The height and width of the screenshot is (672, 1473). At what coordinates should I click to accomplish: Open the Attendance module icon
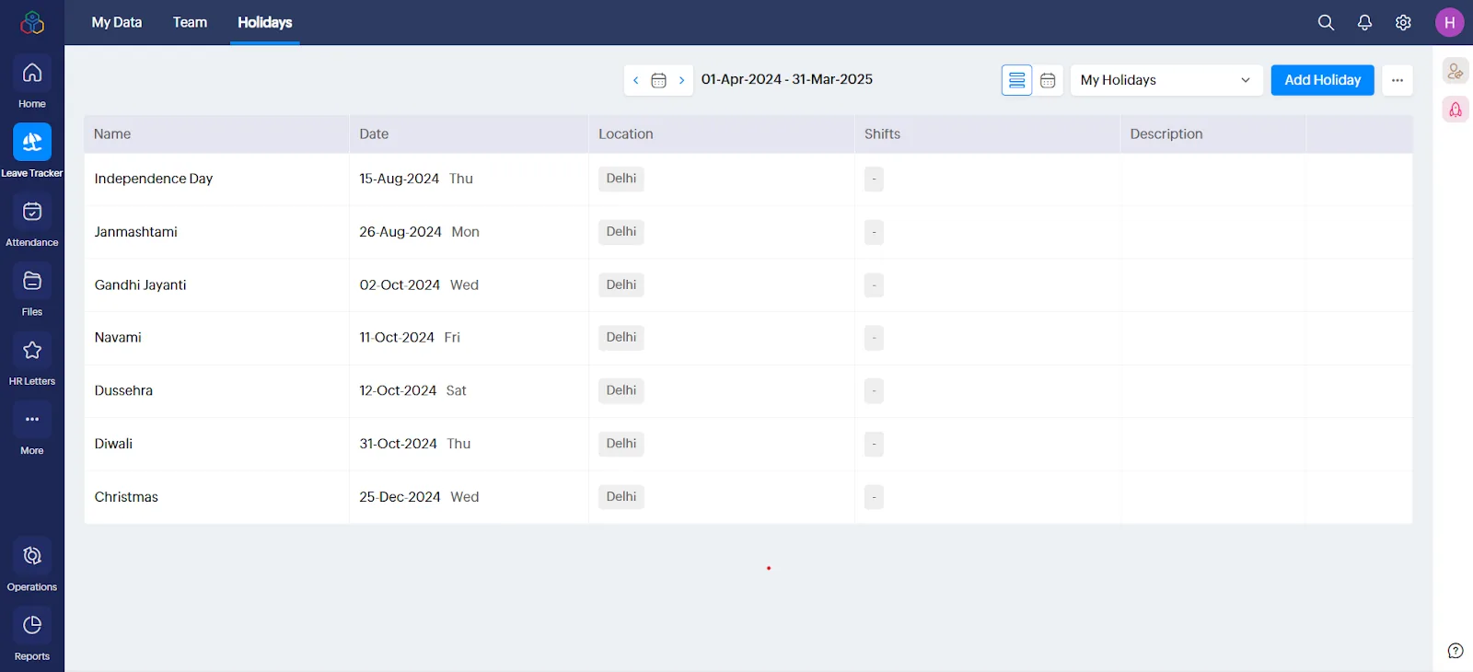[x=32, y=212]
